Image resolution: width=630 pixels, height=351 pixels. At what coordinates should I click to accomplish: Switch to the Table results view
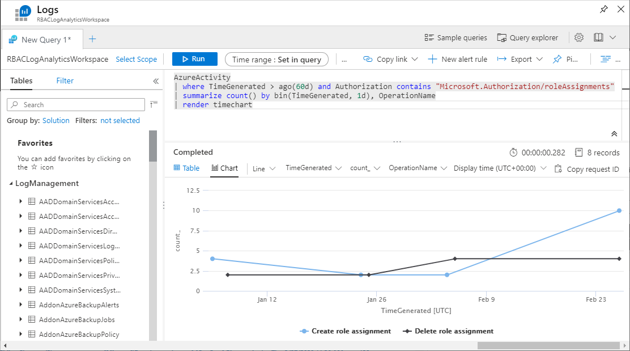pyautogui.click(x=186, y=168)
